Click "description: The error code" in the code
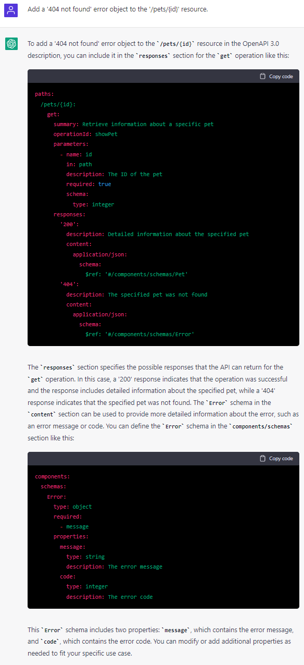Image resolution: width=304 pixels, height=665 pixels. pos(109,597)
